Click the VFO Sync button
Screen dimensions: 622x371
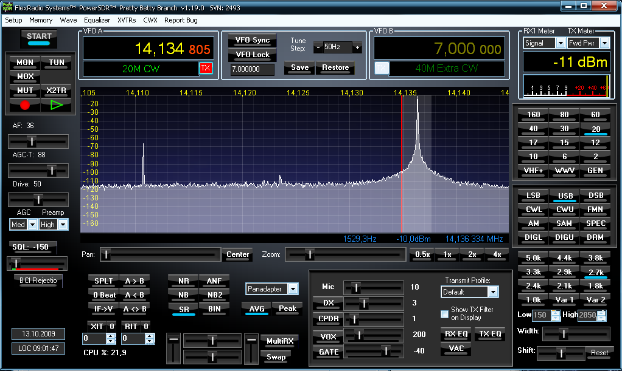click(x=252, y=41)
